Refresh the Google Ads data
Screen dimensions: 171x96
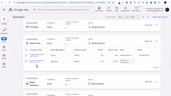coord(109,9)
